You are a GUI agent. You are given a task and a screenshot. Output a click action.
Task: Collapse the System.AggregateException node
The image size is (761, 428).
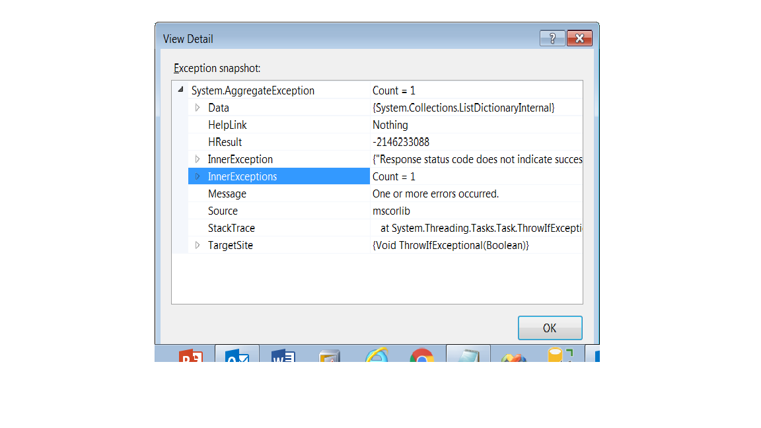click(180, 90)
